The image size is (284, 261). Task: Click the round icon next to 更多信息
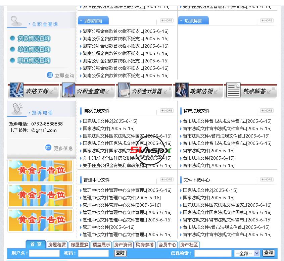pos(48,148)
